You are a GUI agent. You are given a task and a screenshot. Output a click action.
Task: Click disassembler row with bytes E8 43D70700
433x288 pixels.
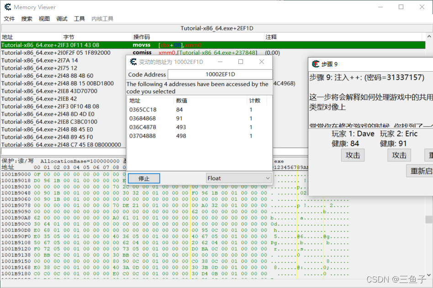click(63, 91)
